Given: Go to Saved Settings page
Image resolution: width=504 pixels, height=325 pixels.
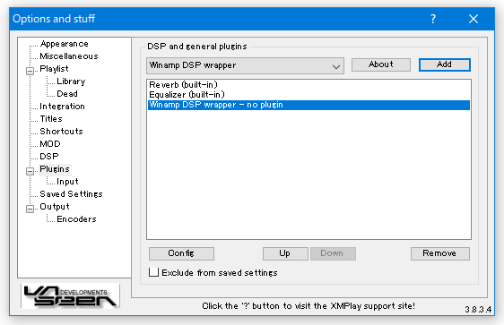Looking at the screenshot, I should coord(71,194).
